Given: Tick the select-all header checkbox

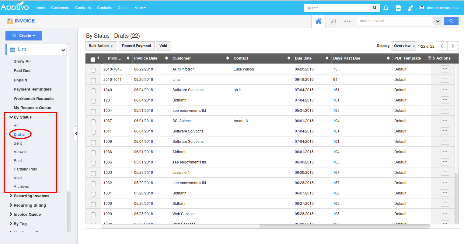Looking at the screenshot, I should (x=93, y=59).
